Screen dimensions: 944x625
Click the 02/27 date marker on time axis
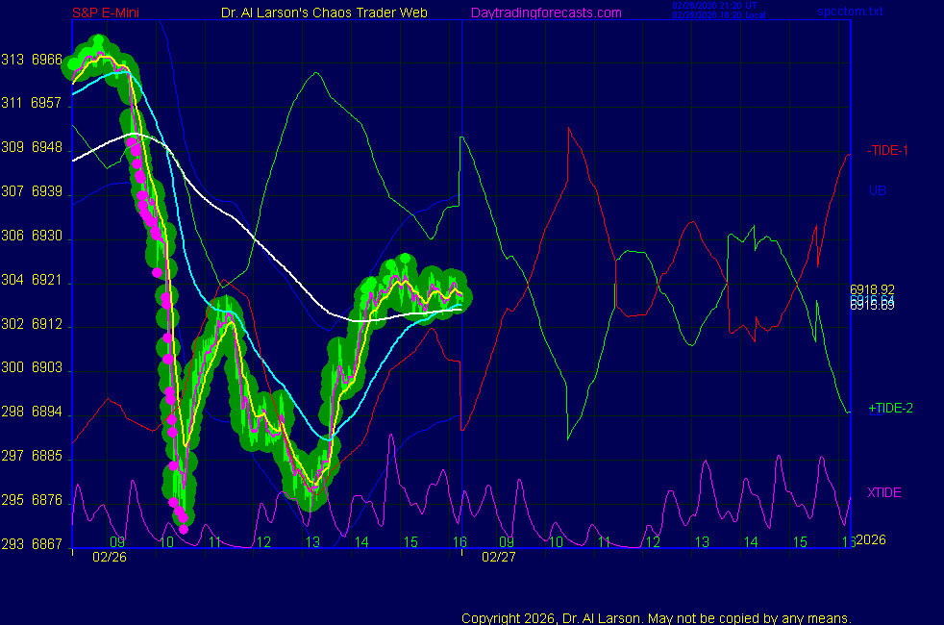click(498, 557)
